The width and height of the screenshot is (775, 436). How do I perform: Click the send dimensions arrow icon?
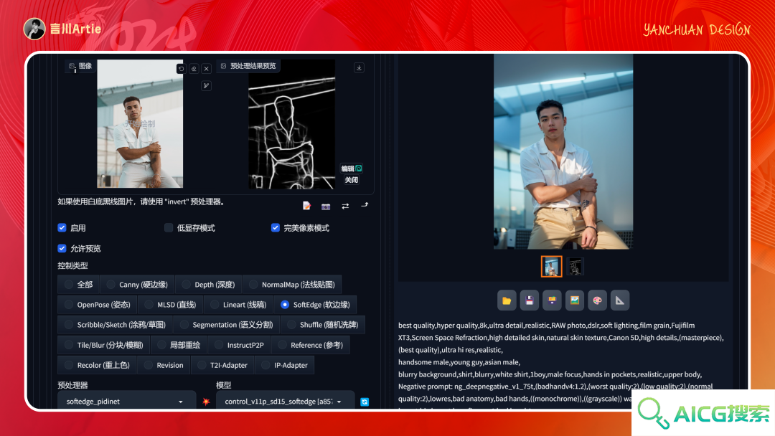[x=365, y=205]
